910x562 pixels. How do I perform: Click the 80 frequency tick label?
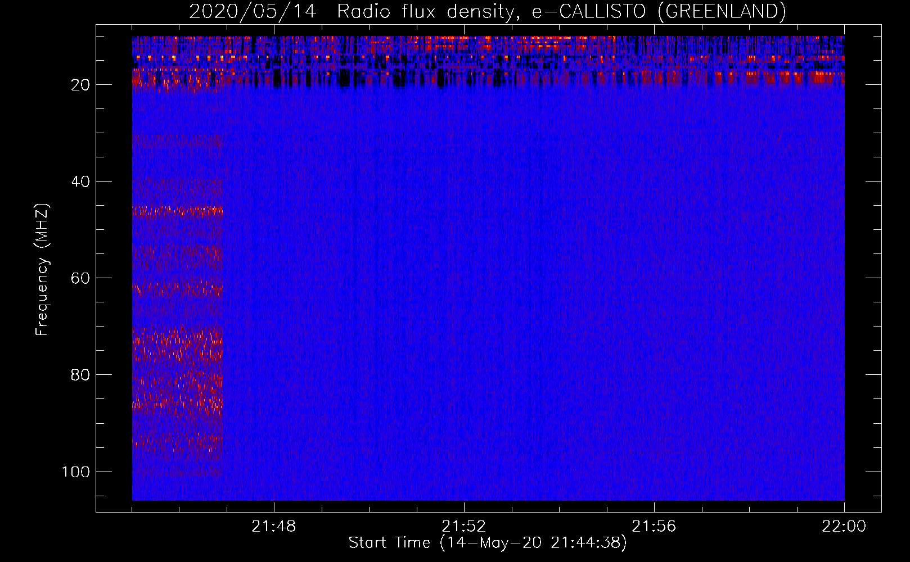(x=80, y=375)
